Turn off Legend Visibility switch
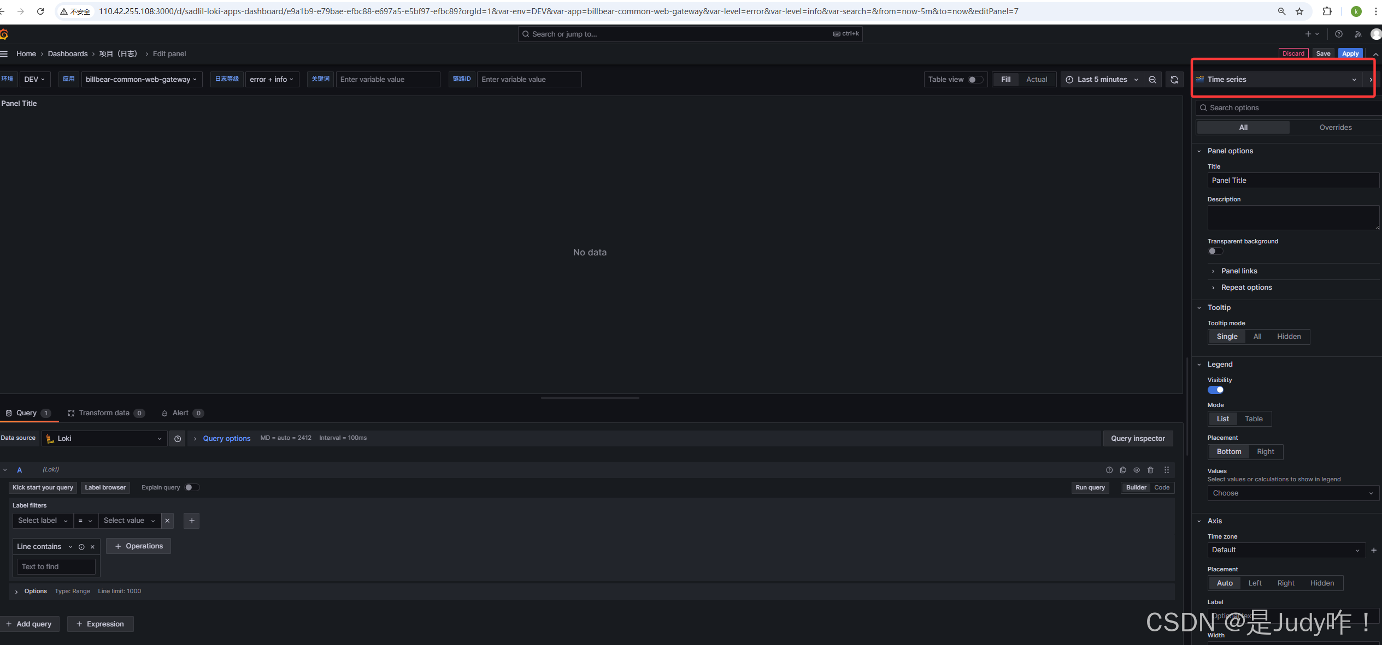The height and width of the screenshot is (645, 1382). tap(1215, 390)
